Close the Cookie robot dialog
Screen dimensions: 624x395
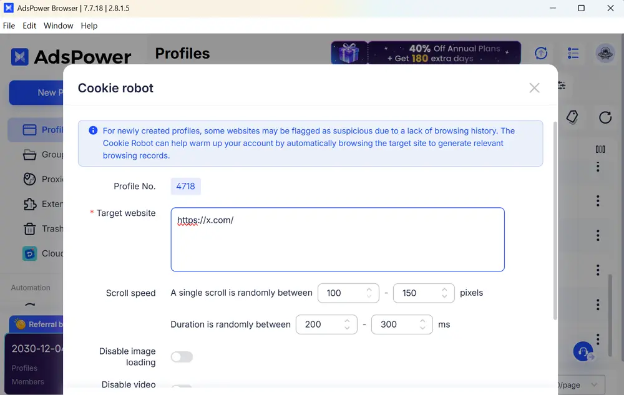pyautogui.click(x=534, y=88)
